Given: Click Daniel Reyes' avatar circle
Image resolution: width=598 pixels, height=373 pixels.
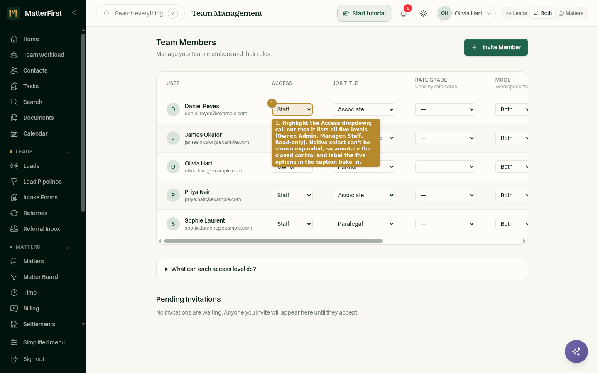Looking at the screenshot, I should click(173, 109).
